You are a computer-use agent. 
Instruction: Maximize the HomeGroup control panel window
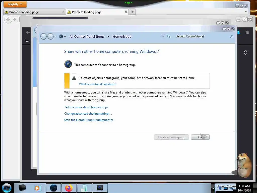pos(228,29)
